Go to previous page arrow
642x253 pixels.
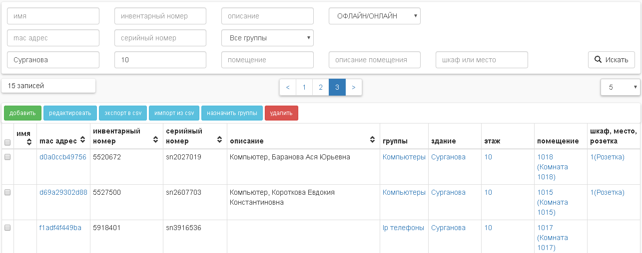point(288,87)
